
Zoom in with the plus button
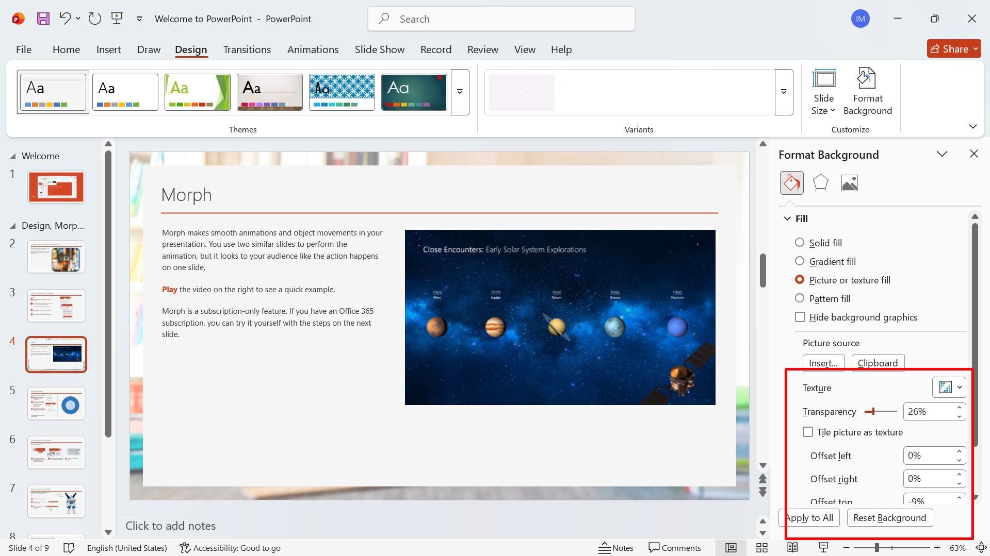(x=937, y=548)
